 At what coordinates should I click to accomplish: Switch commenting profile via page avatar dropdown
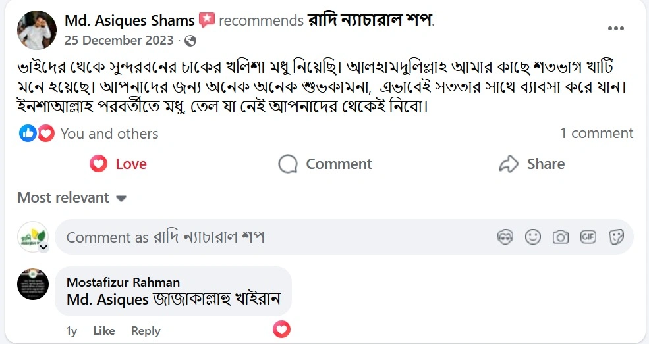[33, 237]
